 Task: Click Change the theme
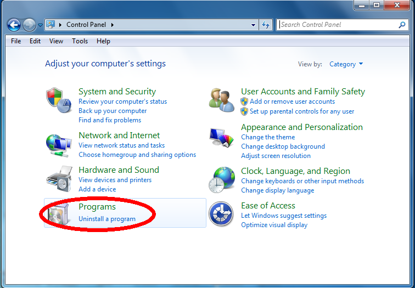(268, 137)
